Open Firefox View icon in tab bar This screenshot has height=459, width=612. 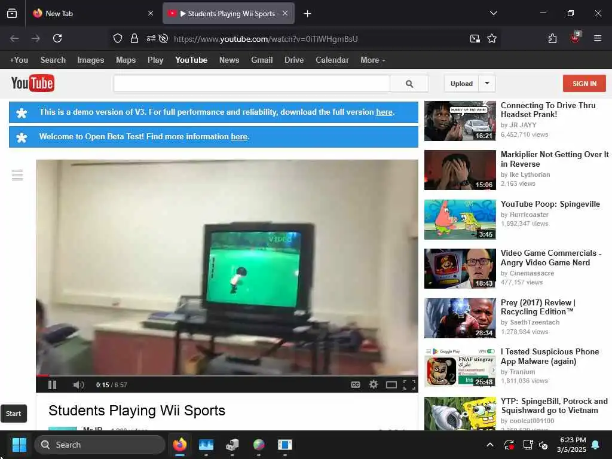12,14
